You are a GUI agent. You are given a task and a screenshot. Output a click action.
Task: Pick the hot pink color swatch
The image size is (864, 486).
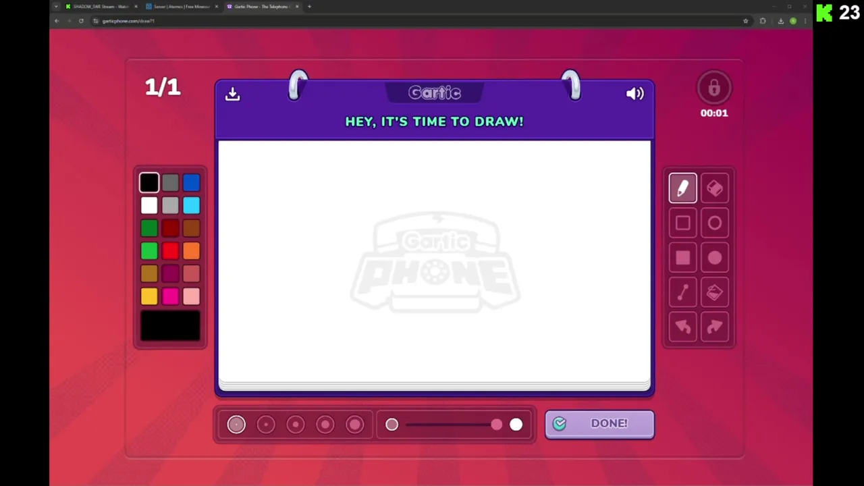click(x=170, y=296)
